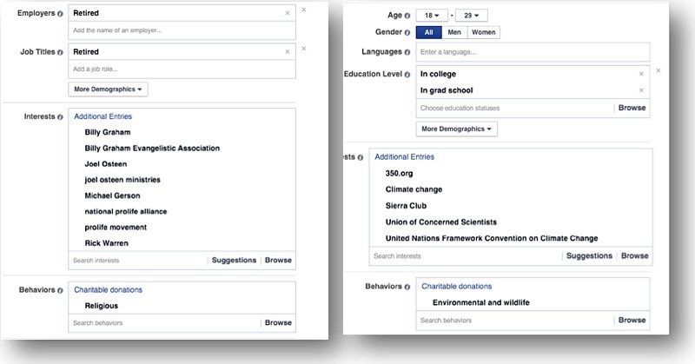Click the info icon next to Employers
Viewport: 695px width, 364px height.
[60, 14]
